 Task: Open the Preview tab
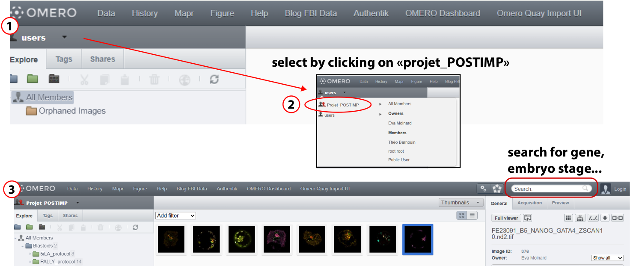click(560, 203)
